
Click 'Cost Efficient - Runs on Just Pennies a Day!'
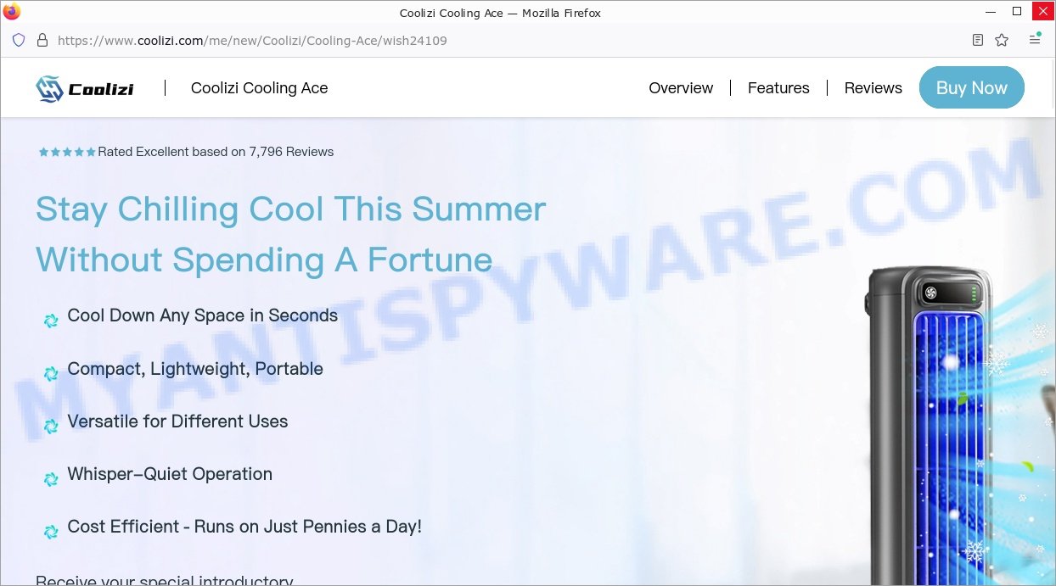point(244,527)
